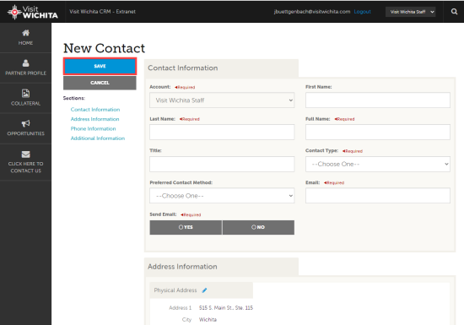The height and width of the screenshot is (325, 464).
Task: Click the Cancel button
Action: [x=100, y=83]
